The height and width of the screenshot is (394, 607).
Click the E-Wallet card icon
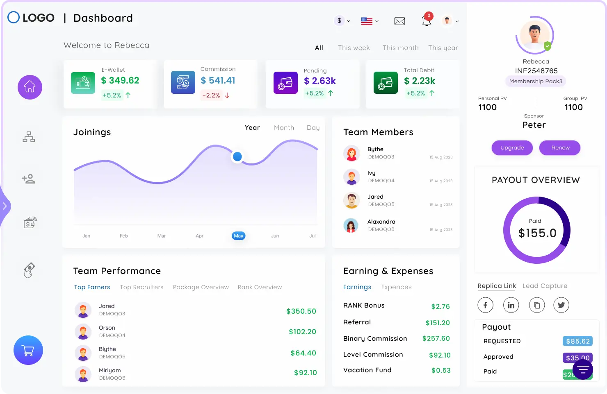coord(83,83)
